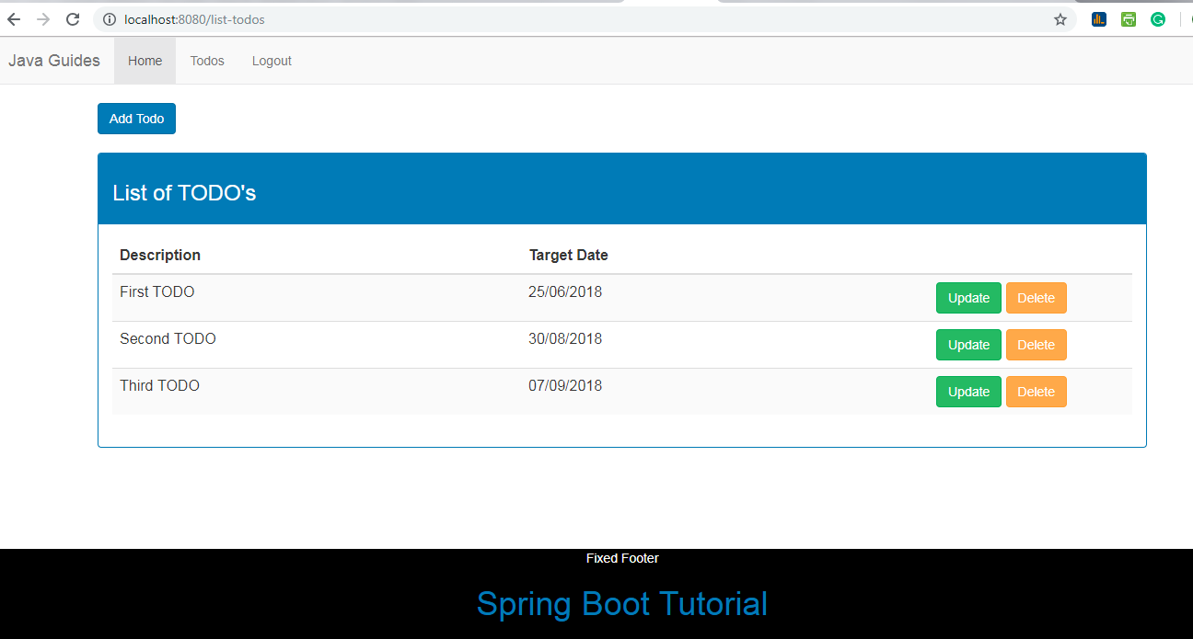This screenshot has height=639, width=1193.
Task: Click the Target Date column header
Action: (569, 255)
